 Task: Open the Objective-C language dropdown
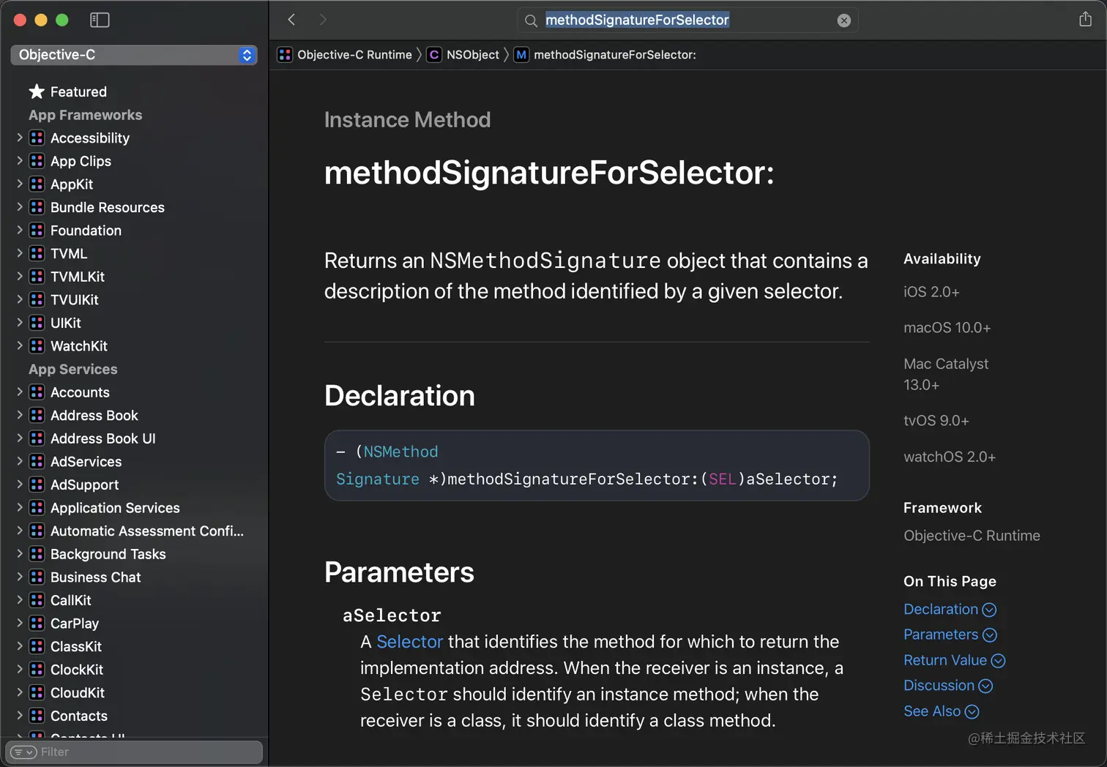pyautogui.click(x=134, y=55)
